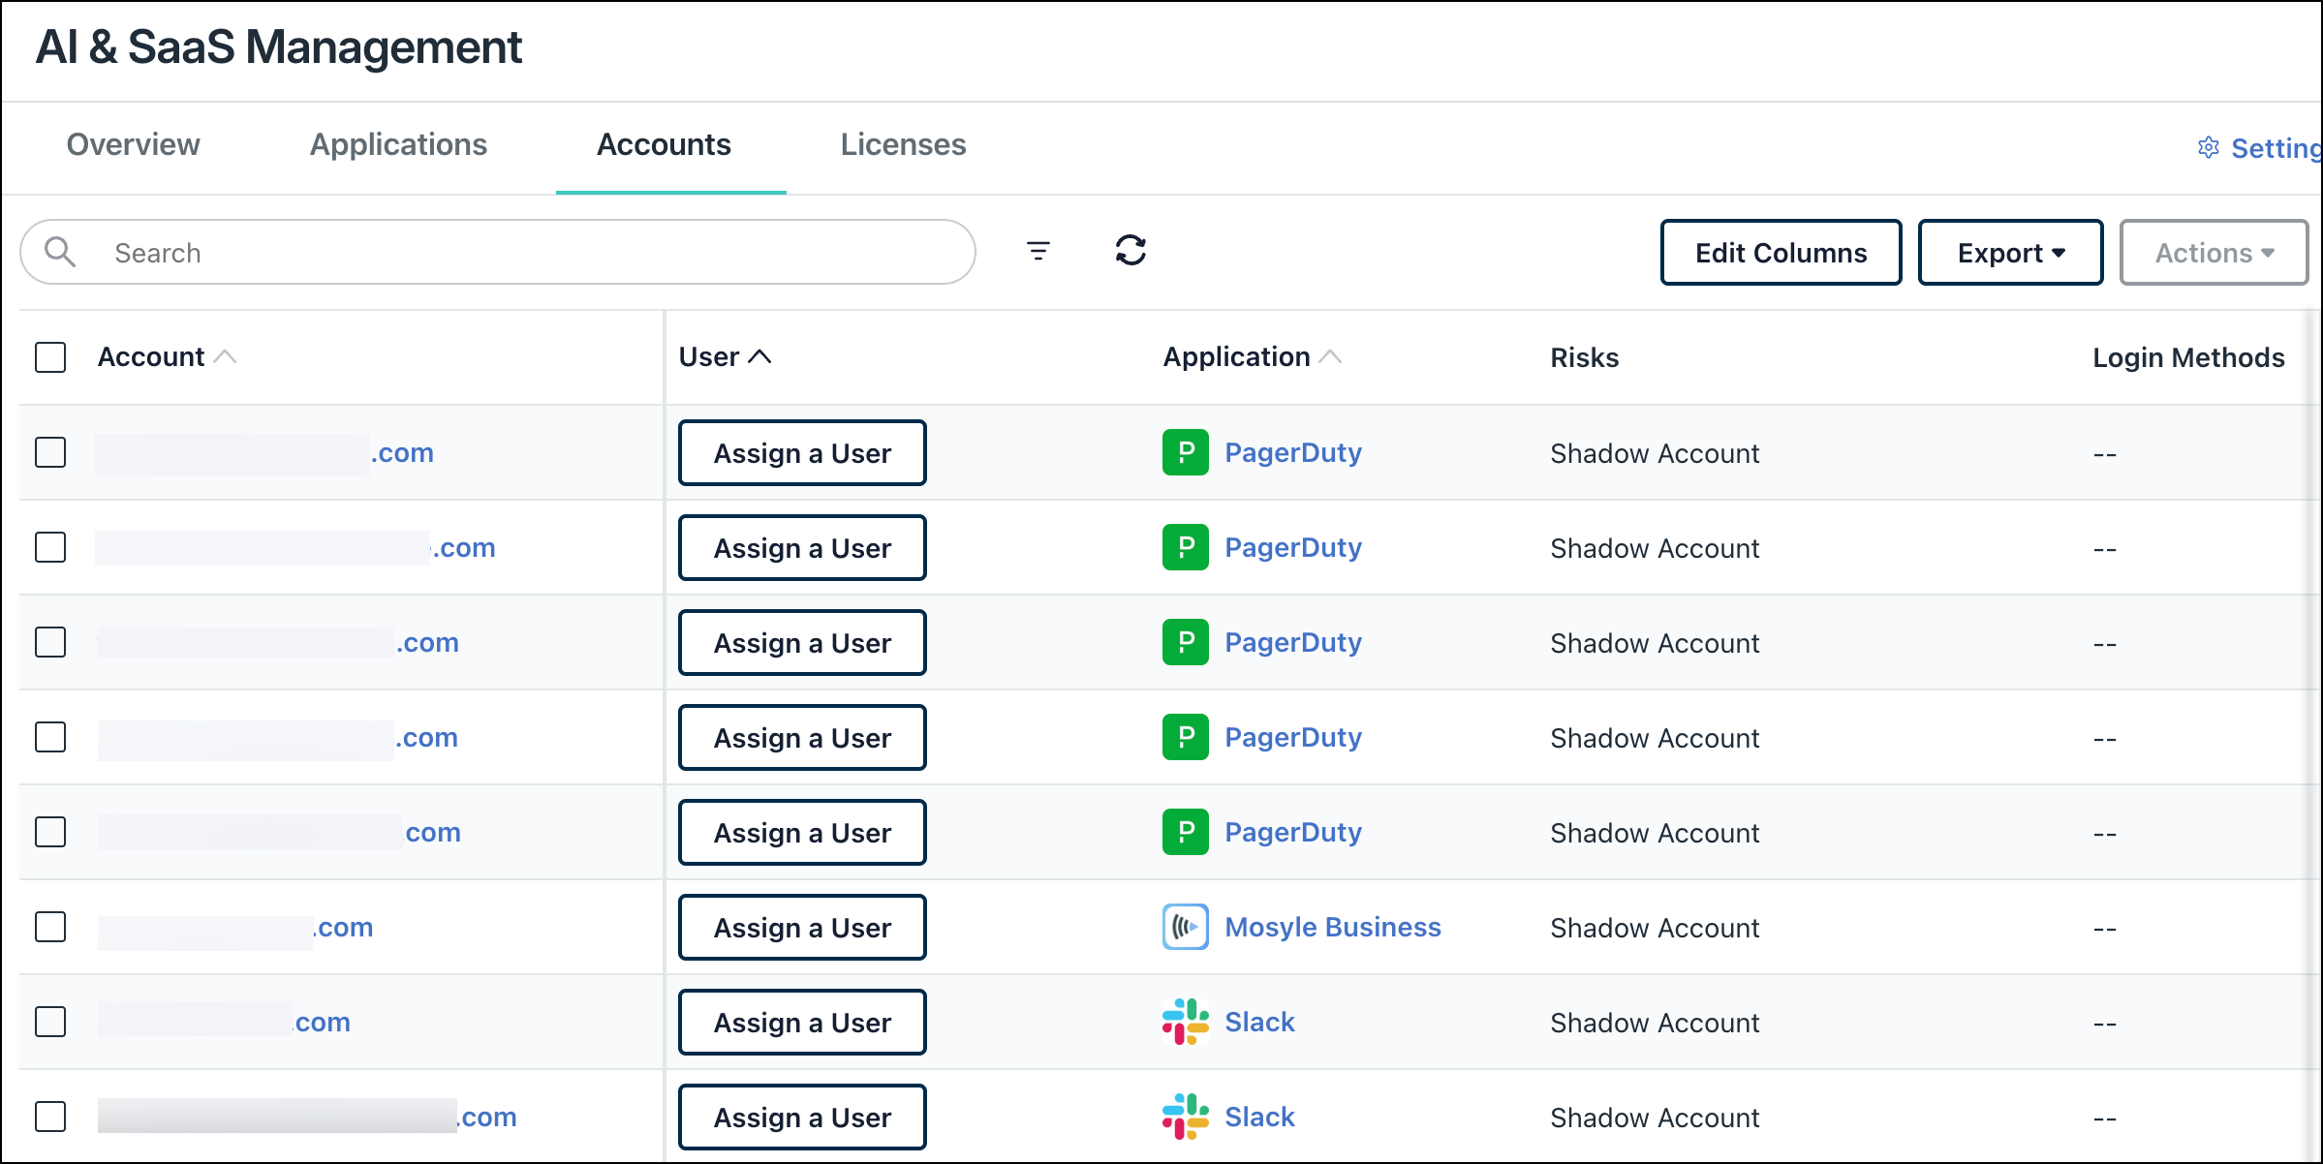This screenshot has height=1164, width=2323.
Task: Refresh the accounts table
Action: point(1131,251)
